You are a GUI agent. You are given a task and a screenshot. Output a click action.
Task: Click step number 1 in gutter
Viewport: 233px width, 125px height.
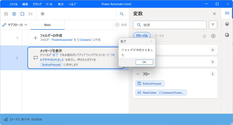17,38
